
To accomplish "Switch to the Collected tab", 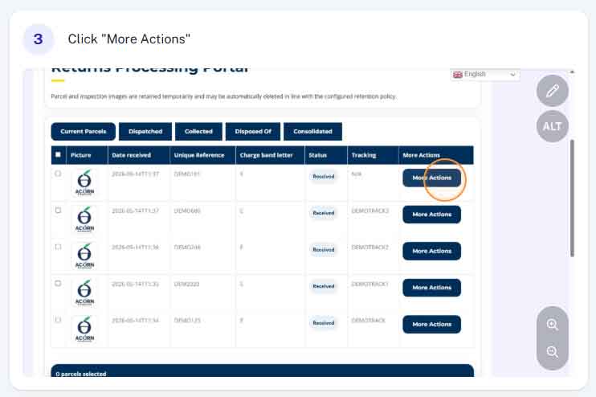I will click(198, 131).
